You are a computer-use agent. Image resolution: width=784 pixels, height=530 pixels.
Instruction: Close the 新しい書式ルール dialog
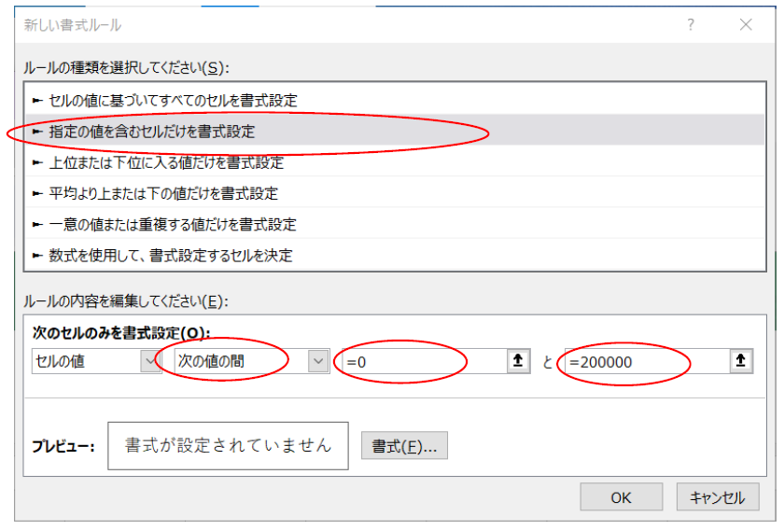point(745,25)
